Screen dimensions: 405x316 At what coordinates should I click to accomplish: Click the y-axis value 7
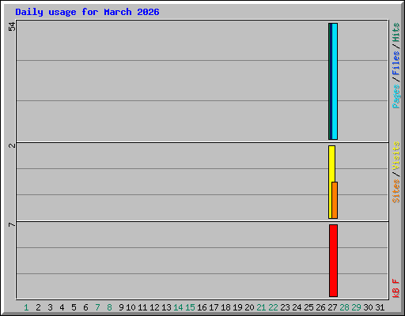12,224
